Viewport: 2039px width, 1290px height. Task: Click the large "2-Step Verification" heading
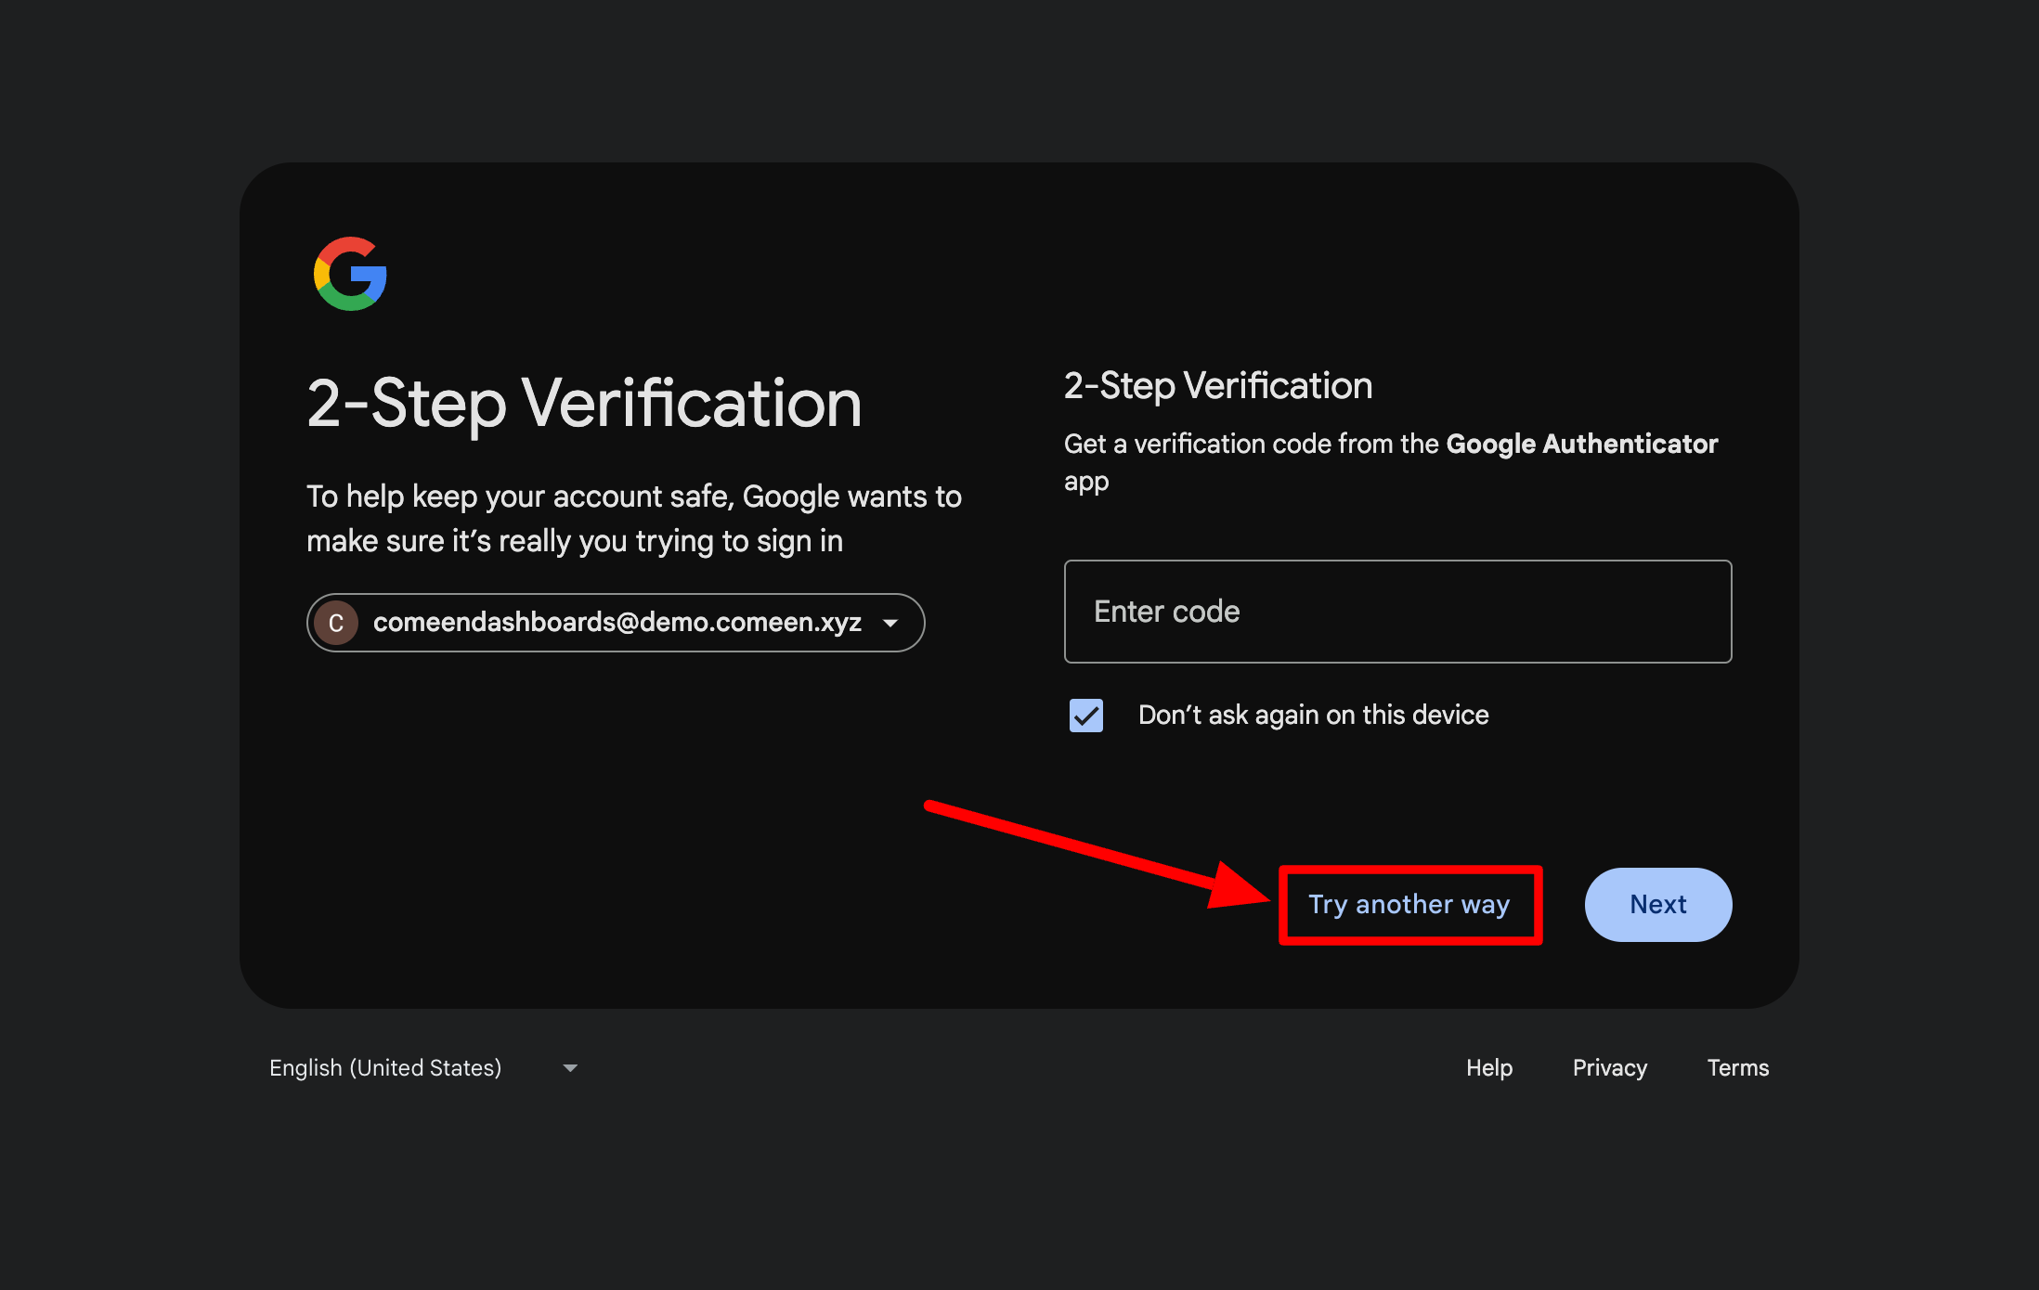click(584, 404)
